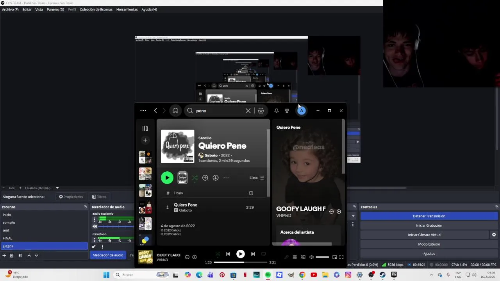Open the Spotify profile avatar A
The image size is (500, 281).
pyautogui.click(x=302, y=111)
